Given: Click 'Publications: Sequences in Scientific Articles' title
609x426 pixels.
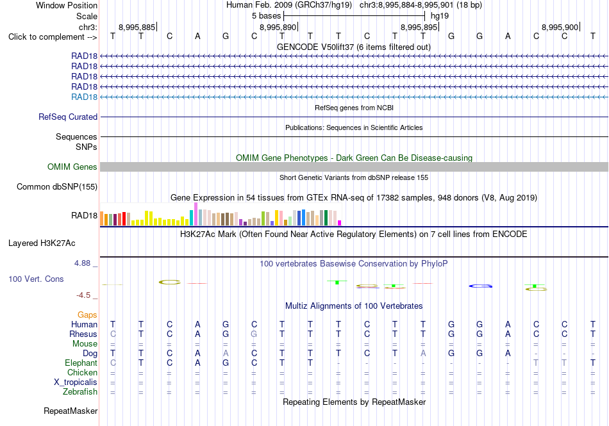Looking at the screenshot, I should (354, 127).
